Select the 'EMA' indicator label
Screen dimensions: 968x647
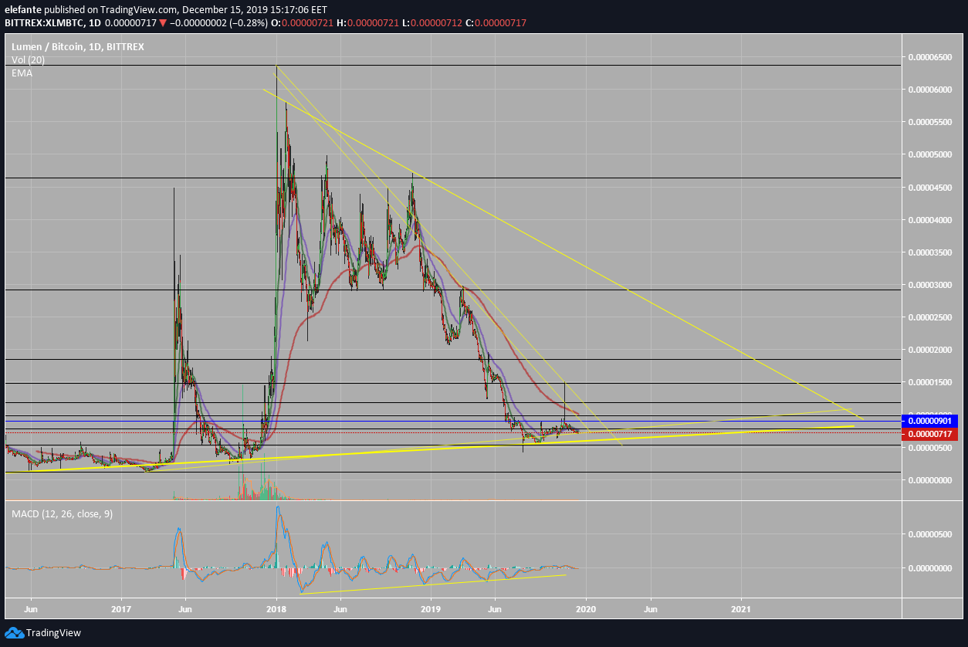[x=22, y=73]
